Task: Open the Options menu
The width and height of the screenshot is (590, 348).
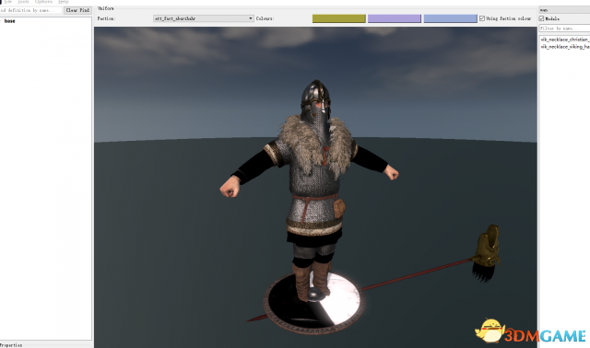Action: (x=43, y=2)
